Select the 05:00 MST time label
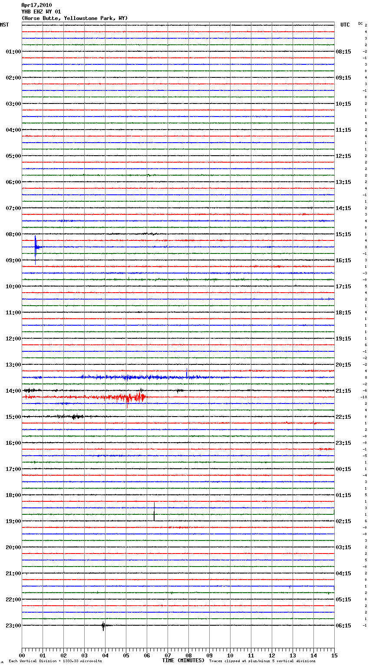The image size is (369, 667). 13,156
